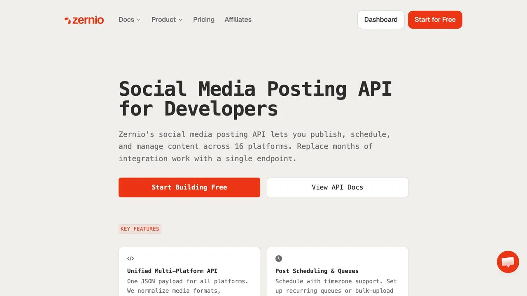Open the Dashboard
The height and width of the screenshot is (296, 527).
coord(381,20)
